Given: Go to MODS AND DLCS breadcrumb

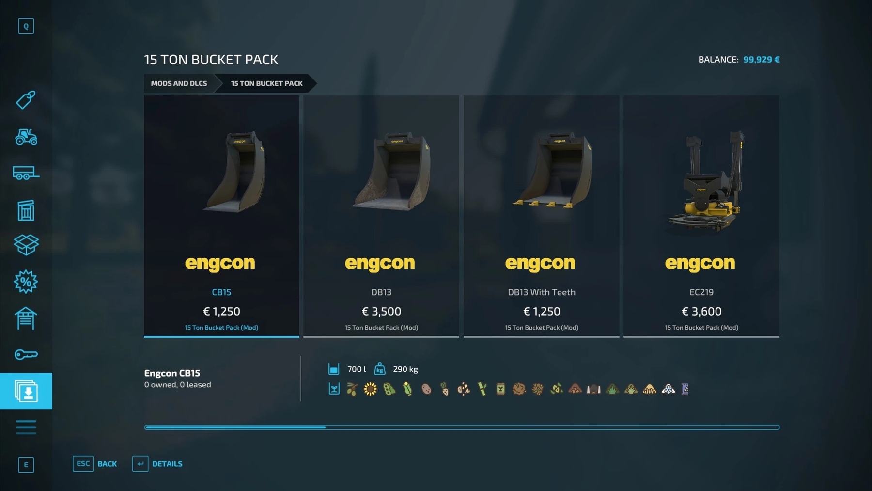Looking at the screenshot, I should (179, 83).
